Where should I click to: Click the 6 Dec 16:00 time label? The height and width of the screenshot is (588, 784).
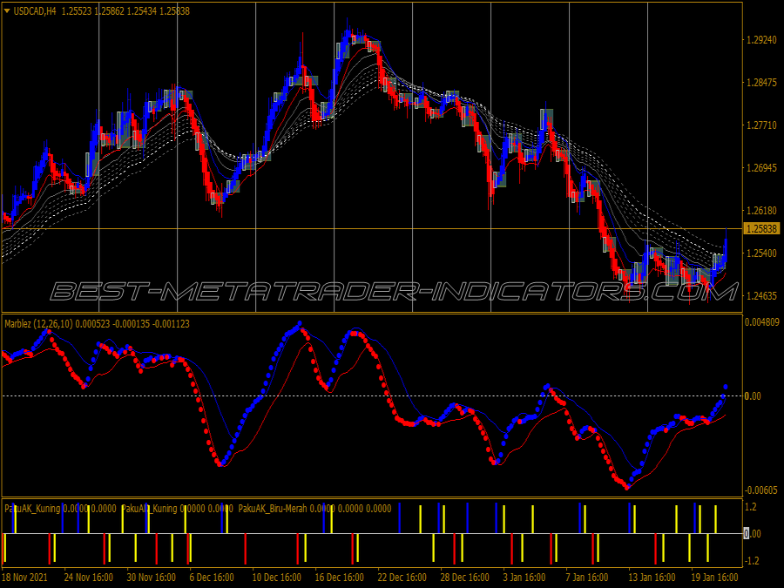pos(212,577)
